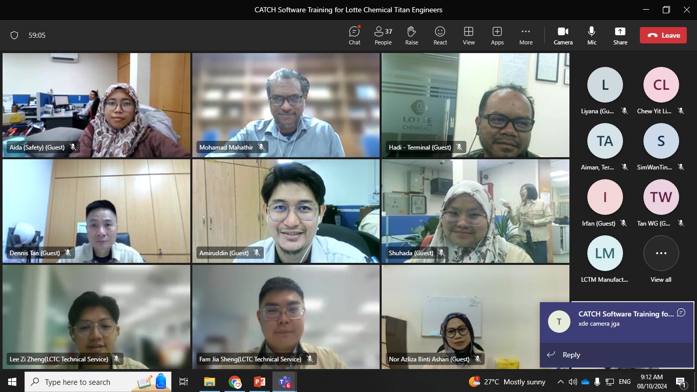Open PowerPoint from the taskbar

pyautogui.click(x=260, y=382)
